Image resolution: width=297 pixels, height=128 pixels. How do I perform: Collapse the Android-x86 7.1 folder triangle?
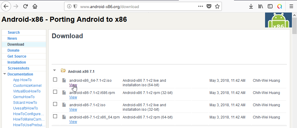coord(54,70)
